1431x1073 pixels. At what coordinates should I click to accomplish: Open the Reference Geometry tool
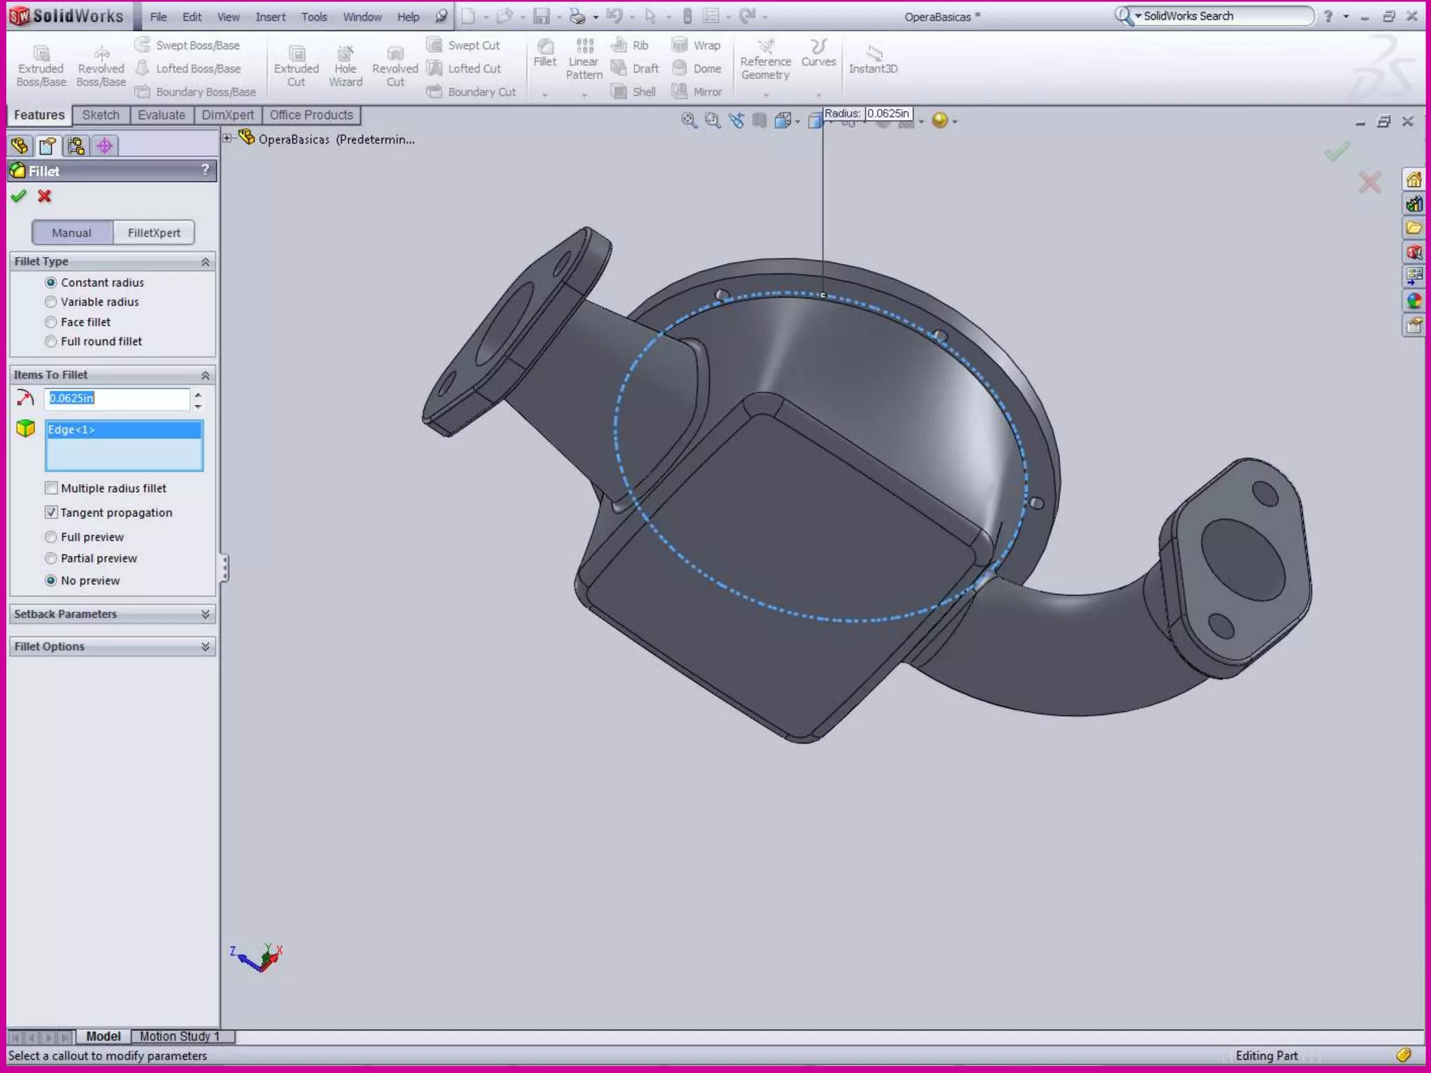[x=766, y=47]
